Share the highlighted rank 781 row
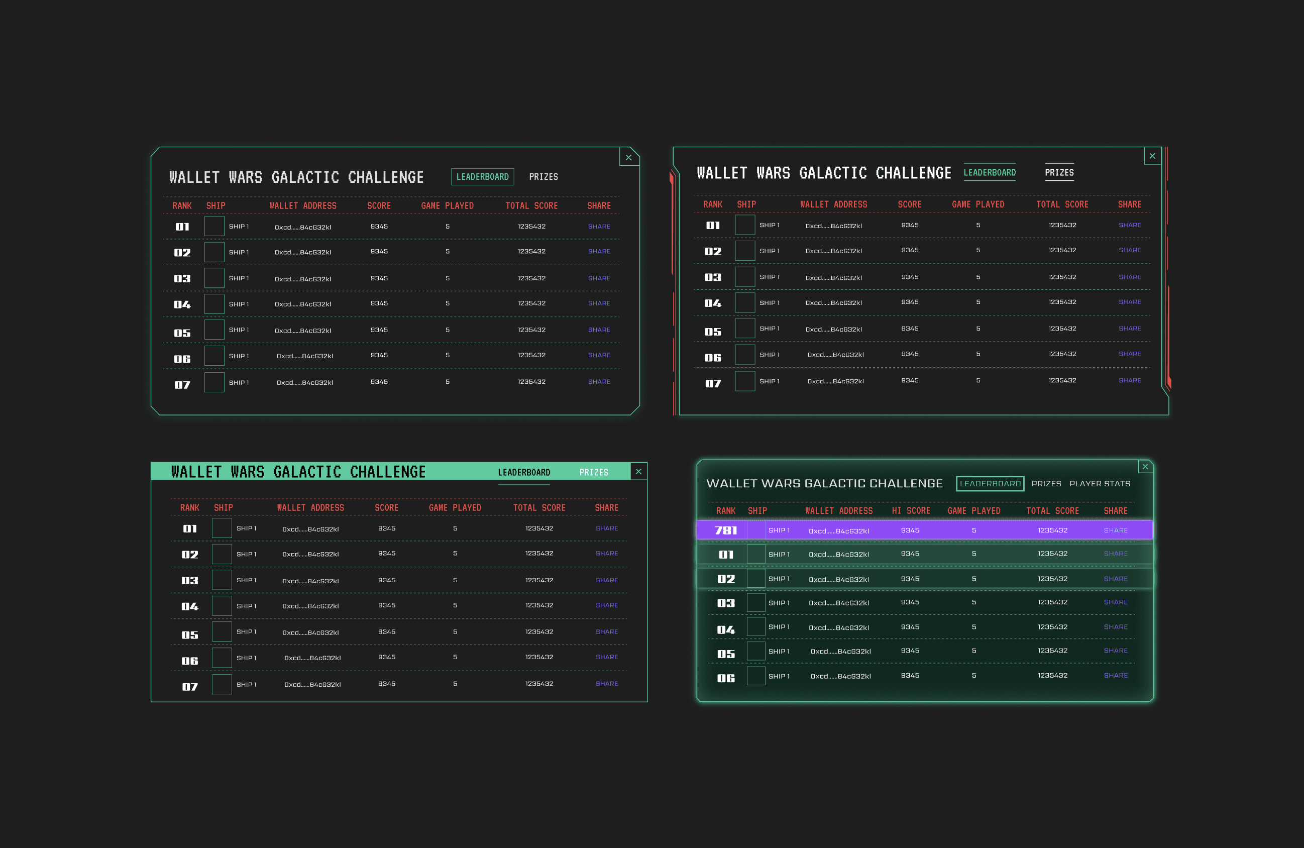The height and width of the screenshot is (848, 1304). click(x=1115, y=531)
